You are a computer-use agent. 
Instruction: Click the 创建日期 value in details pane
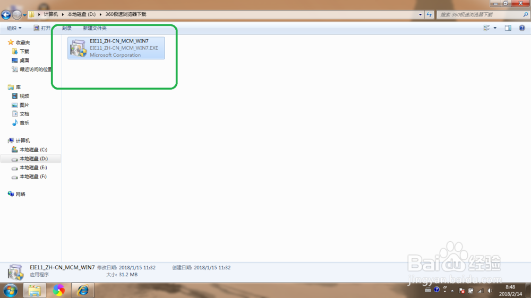click(212, 268)
